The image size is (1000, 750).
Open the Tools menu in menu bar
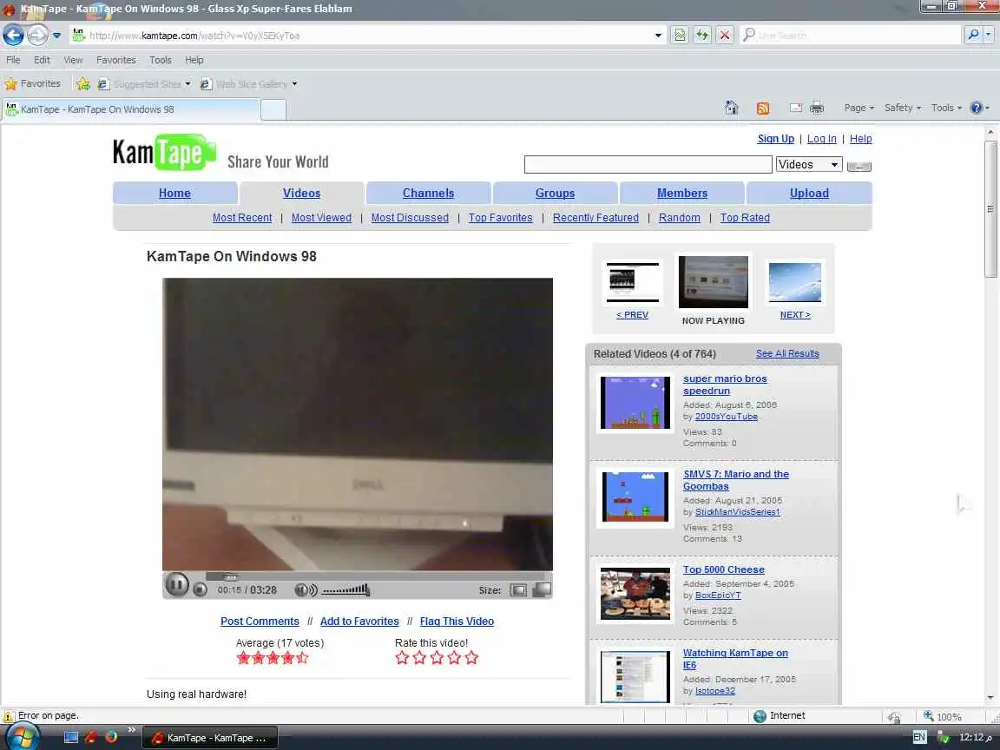(x=160, y=60)
